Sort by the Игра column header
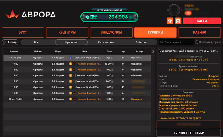 (58, 51)
